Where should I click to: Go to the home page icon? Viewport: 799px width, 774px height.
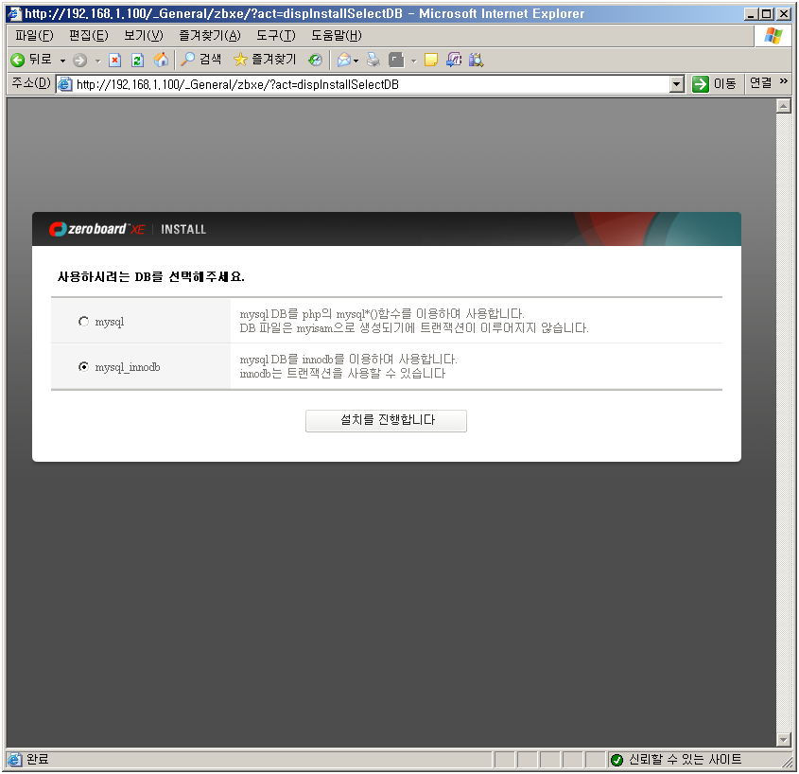[x=161, y=60]
